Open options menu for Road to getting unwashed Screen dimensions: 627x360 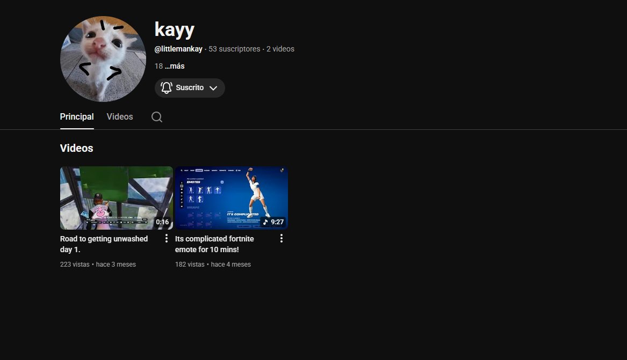click(167, 238)
